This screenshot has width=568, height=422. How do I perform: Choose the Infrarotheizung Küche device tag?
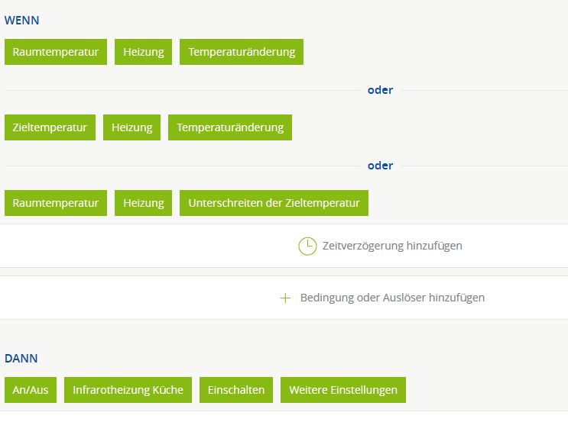[x=128, y=390]
